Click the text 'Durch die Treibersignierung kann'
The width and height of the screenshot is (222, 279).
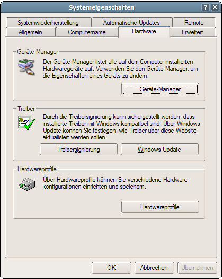(x=121, y=127)
